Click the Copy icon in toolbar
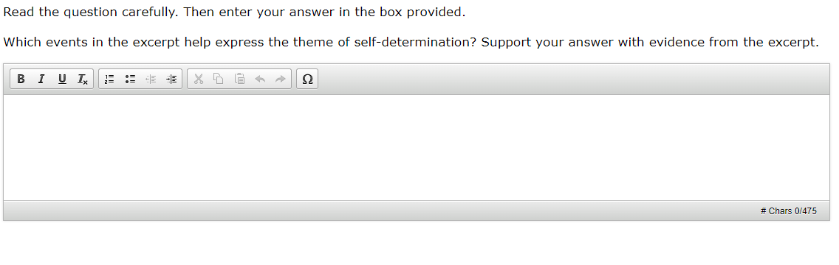Viewport: 839px width, 265px height. 219,79
